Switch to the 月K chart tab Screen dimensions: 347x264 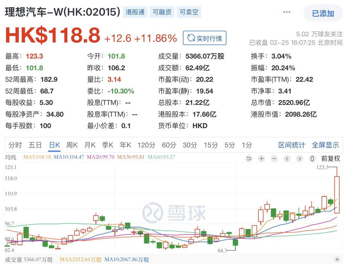pos(90,145)
